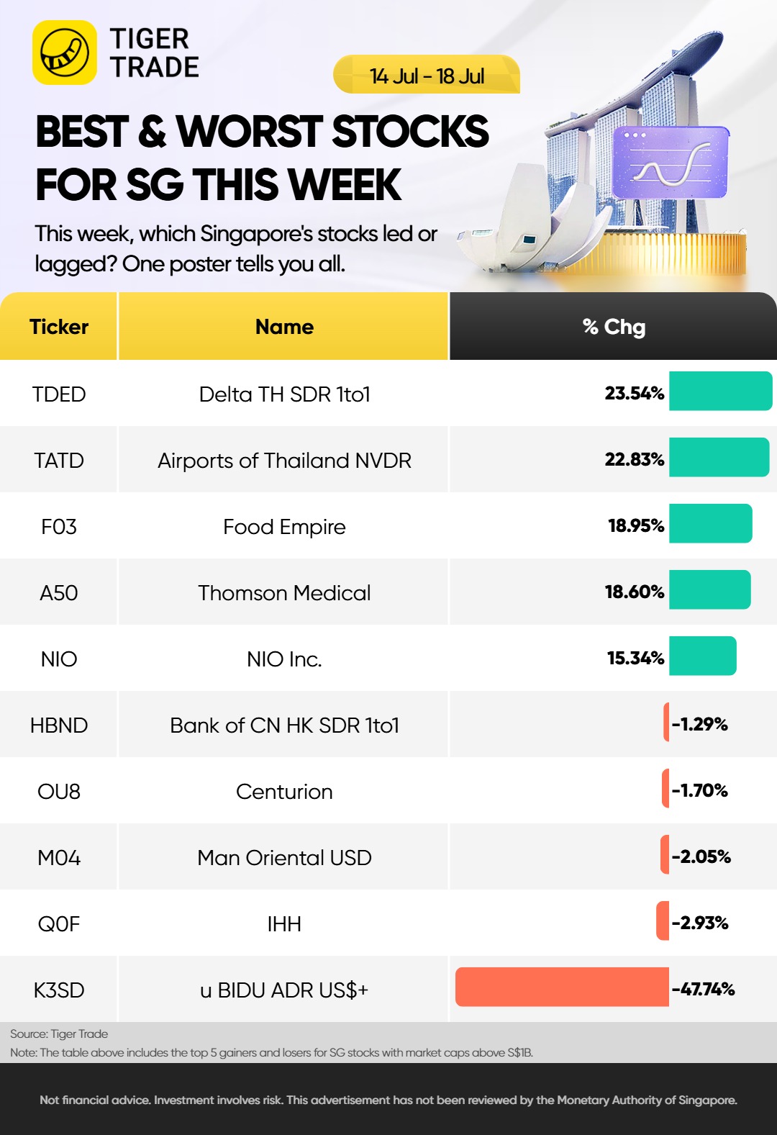Viewport: 777px width, 1135px height.
Task: Click the long red bar for K3SD
Action: pyautogui.click(x=562, y=987)
